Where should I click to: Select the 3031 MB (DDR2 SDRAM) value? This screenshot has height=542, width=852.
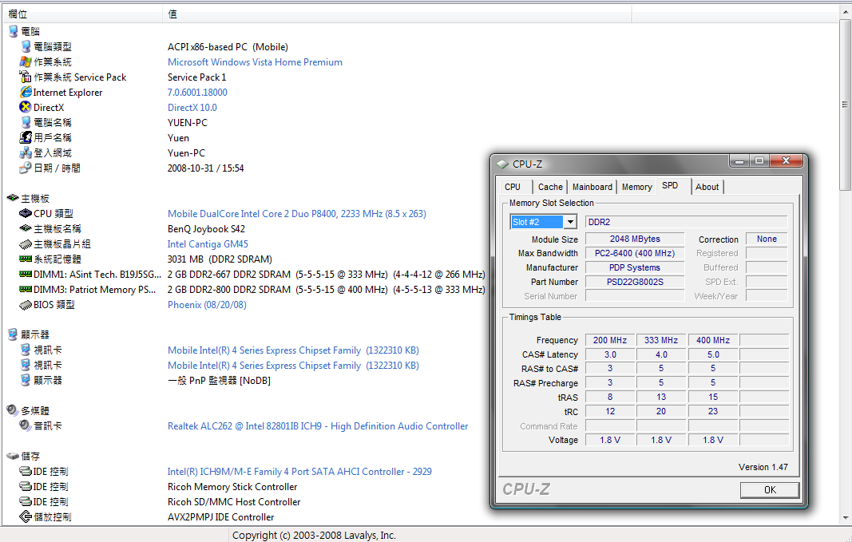pyautogui.click(x=220, y=259)
